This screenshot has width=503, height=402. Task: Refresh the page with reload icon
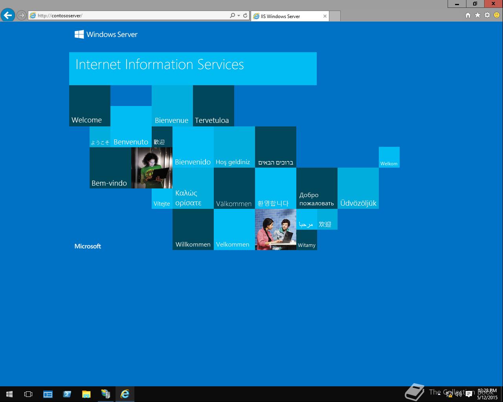[x=245, y=16]
